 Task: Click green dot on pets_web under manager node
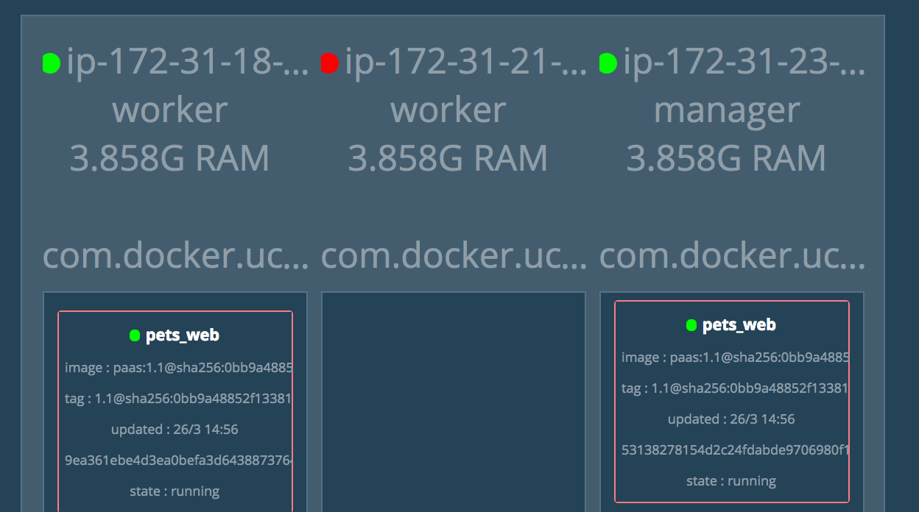pyautogui.click(x=691, y=325)
